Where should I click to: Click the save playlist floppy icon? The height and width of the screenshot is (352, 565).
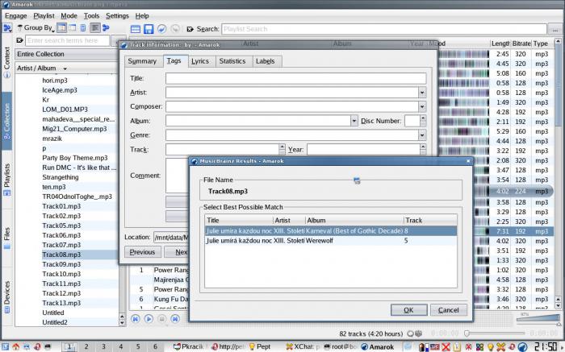point(149,29)
